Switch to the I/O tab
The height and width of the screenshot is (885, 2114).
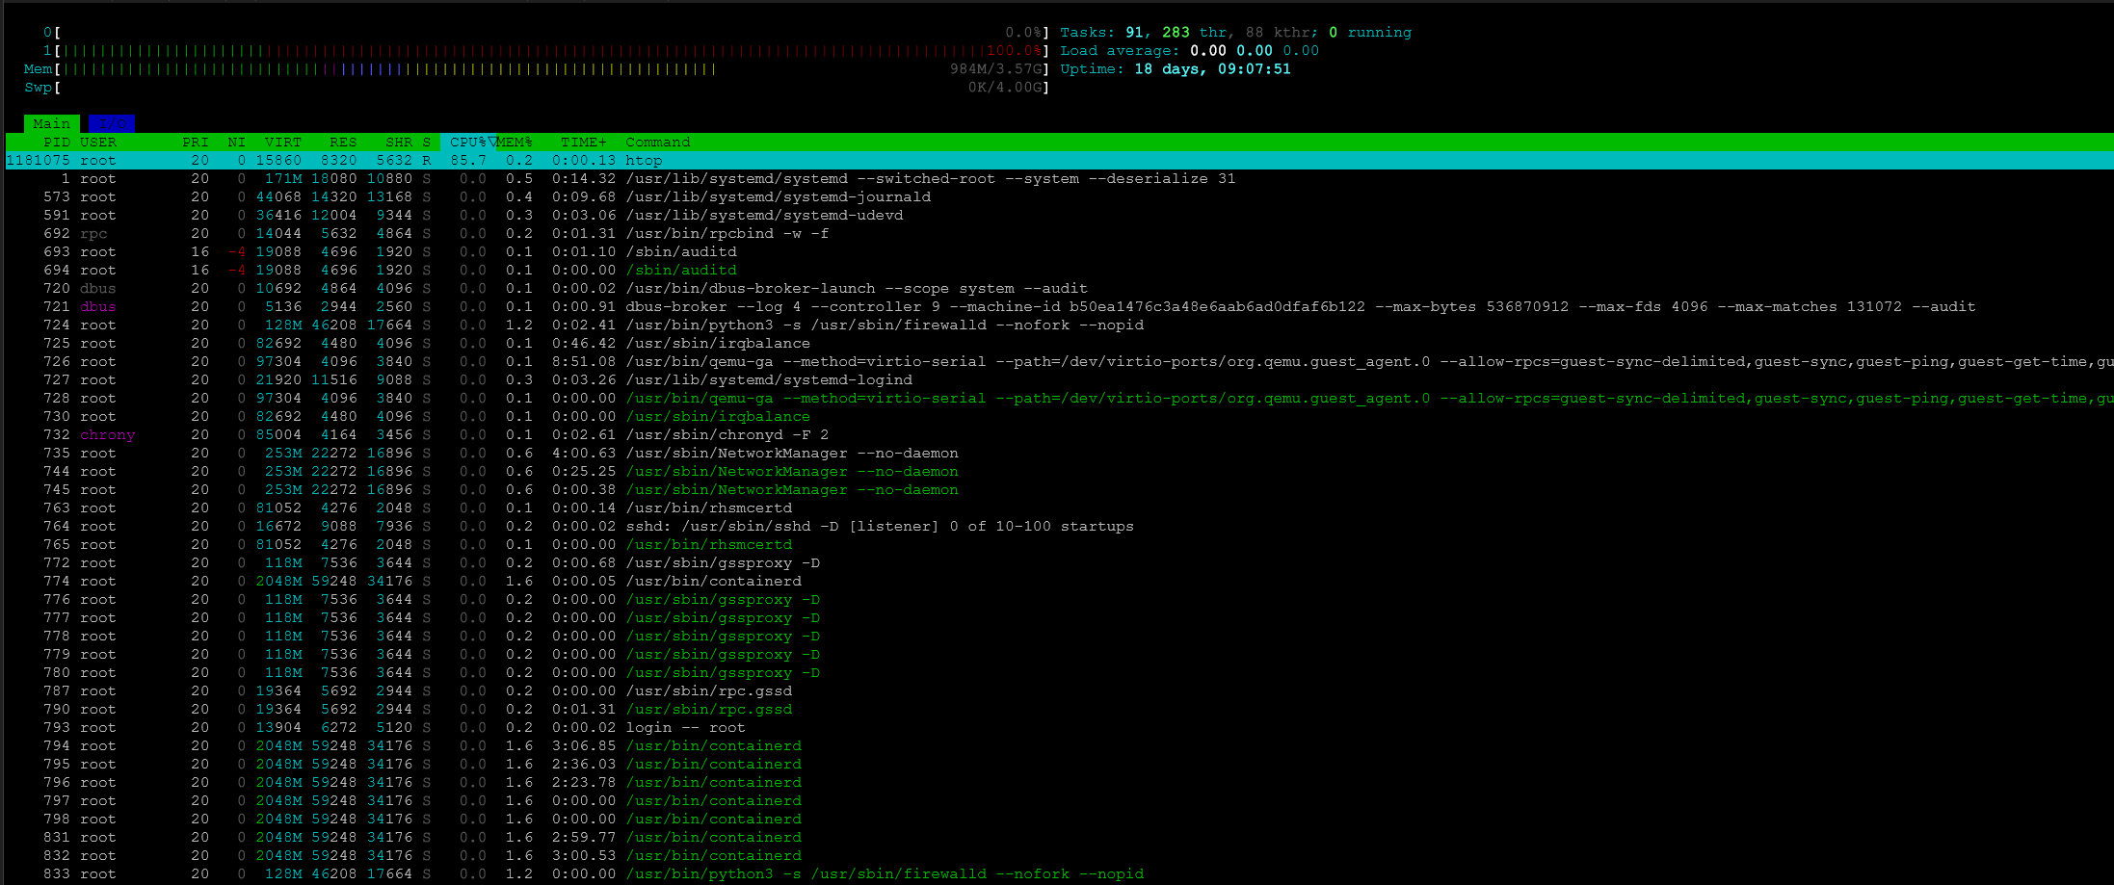(x=111, y=123)
